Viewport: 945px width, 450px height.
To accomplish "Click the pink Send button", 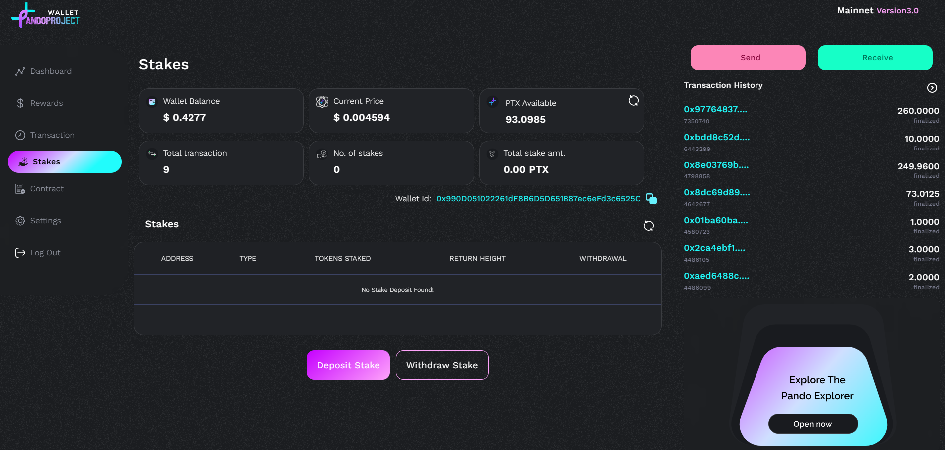I will pyautogui.click(x=748, y=58).
